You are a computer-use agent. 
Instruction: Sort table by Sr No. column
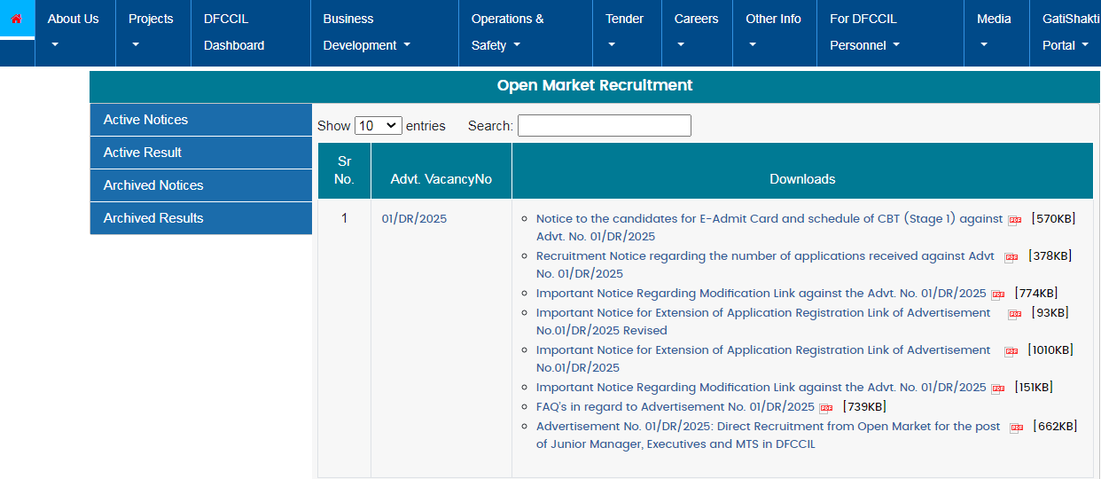pyautogui.click(x=344, y=170)
